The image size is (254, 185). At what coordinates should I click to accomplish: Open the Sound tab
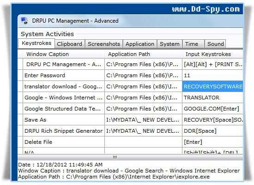click(215, 44)
